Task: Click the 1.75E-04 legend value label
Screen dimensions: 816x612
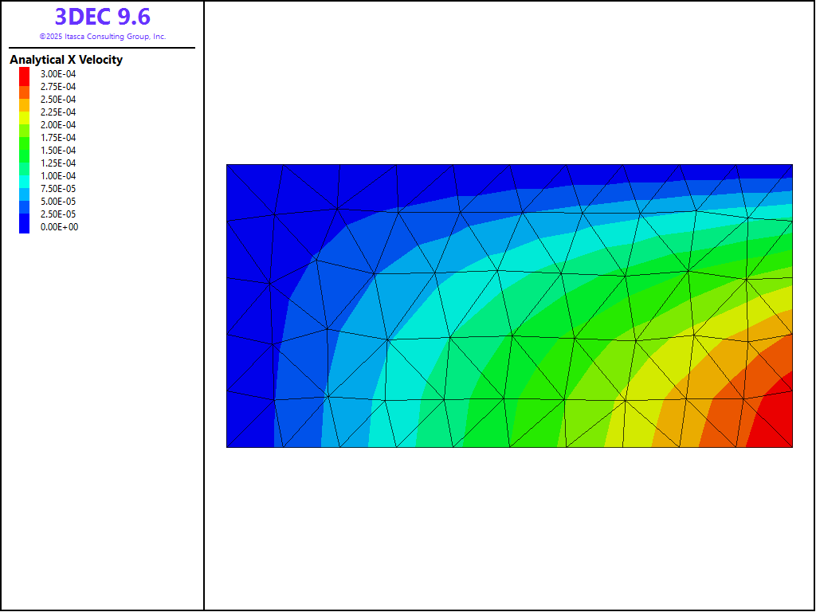Action: pos(58,138)
